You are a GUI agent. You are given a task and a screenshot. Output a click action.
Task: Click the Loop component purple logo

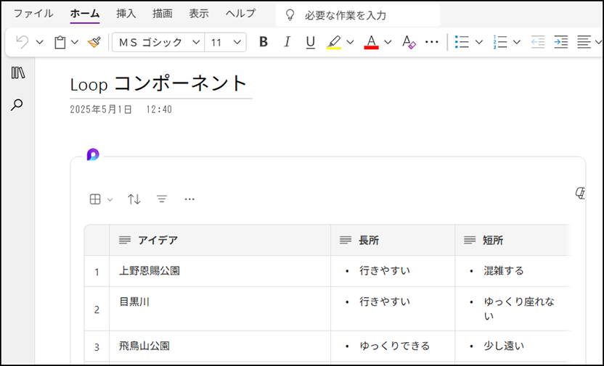pos(93,154)
